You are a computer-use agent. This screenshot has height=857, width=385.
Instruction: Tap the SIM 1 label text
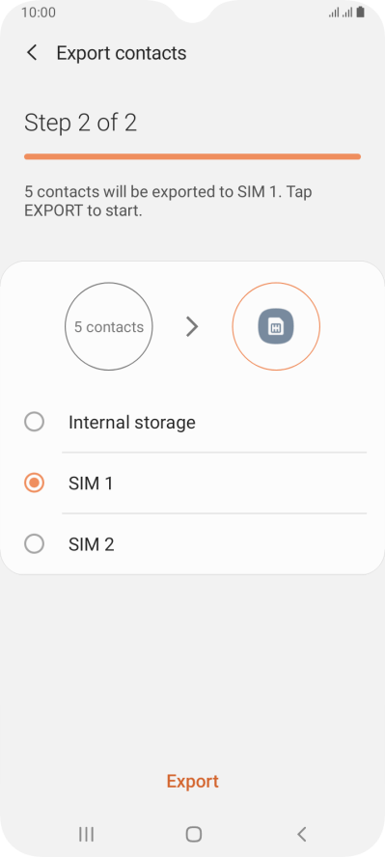pyautogui.click(x=91, y=484)
